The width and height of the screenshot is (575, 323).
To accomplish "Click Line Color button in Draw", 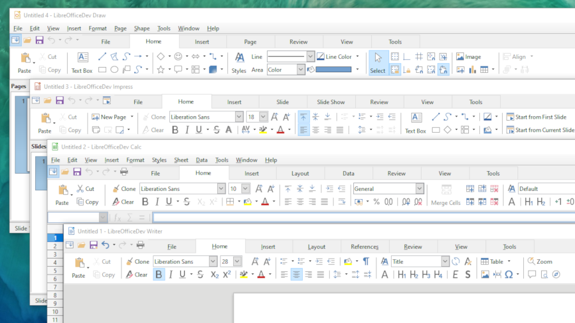I will point(334,57).
